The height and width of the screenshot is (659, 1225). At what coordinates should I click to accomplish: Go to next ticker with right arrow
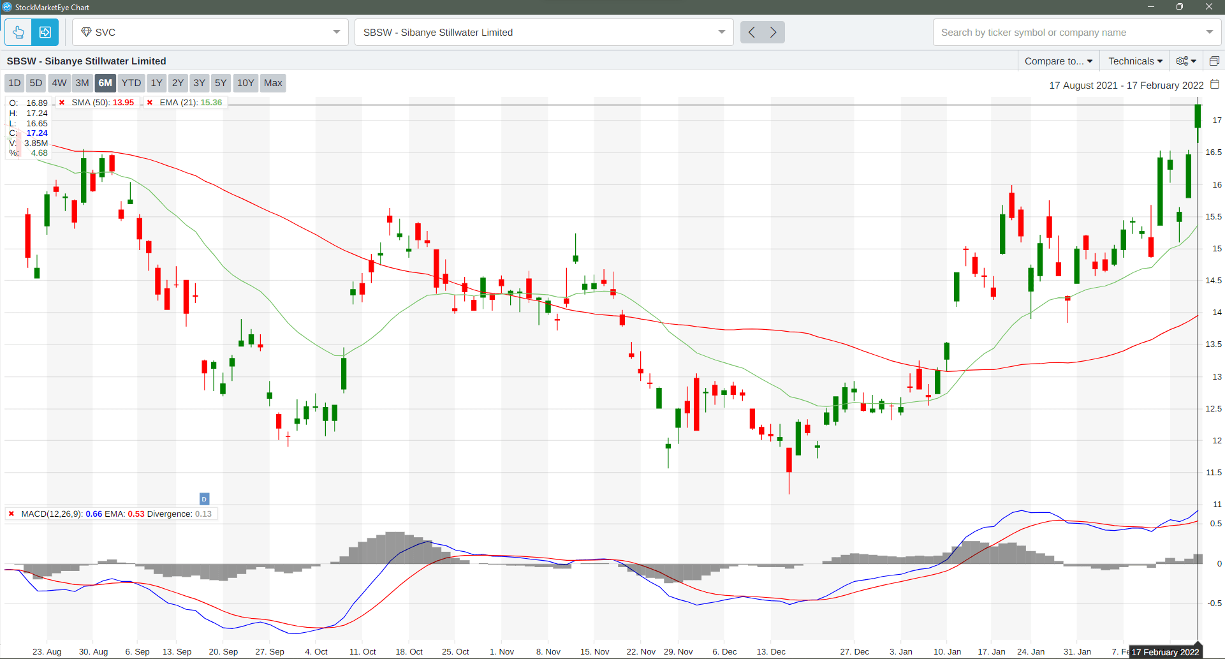[774, 32]
